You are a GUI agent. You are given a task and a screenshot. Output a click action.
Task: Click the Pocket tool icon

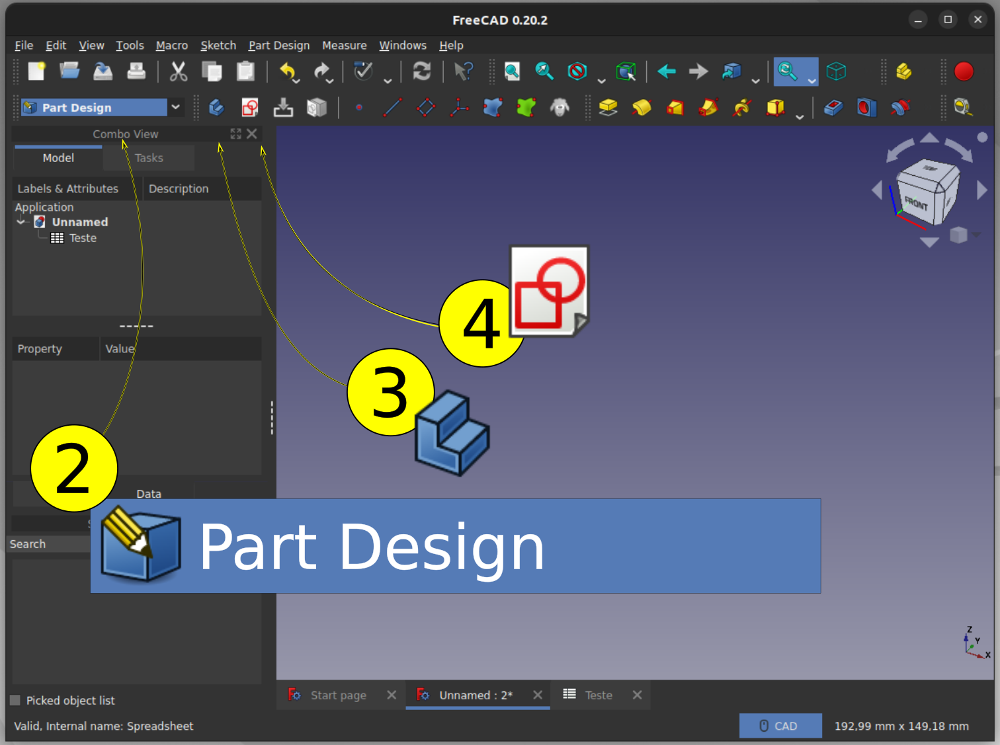coord(833,107)
